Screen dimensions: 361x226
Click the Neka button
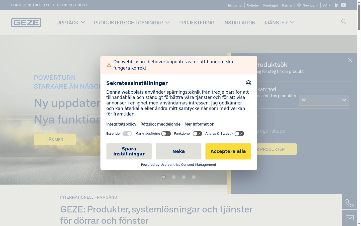(x=178, y=151)
